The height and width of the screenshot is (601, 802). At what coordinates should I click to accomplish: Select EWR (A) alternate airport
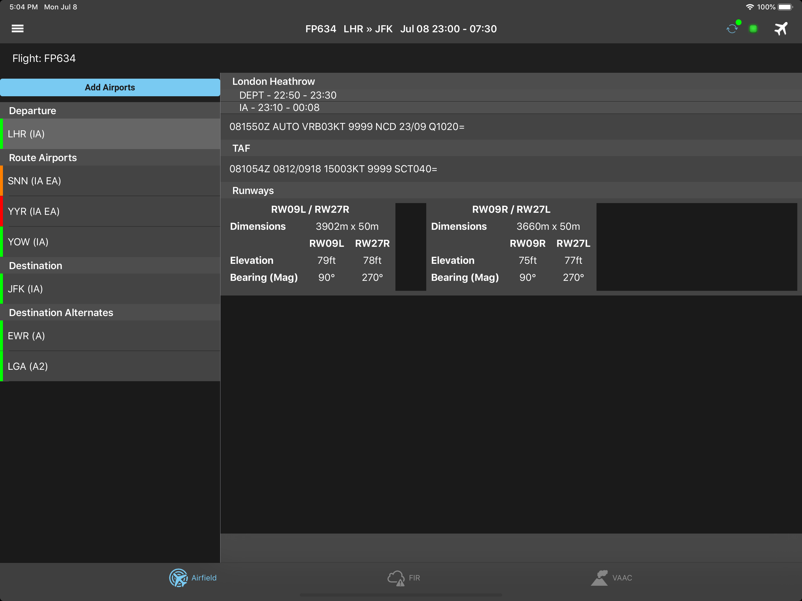point(110,336)
